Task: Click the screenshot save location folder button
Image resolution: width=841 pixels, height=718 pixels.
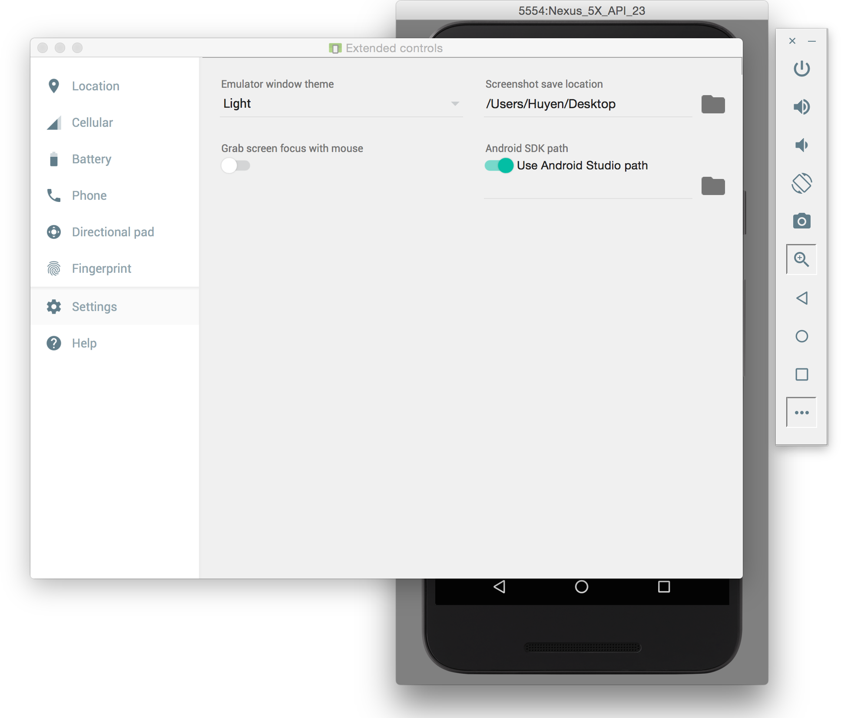Action: click(x=713, y=104)
